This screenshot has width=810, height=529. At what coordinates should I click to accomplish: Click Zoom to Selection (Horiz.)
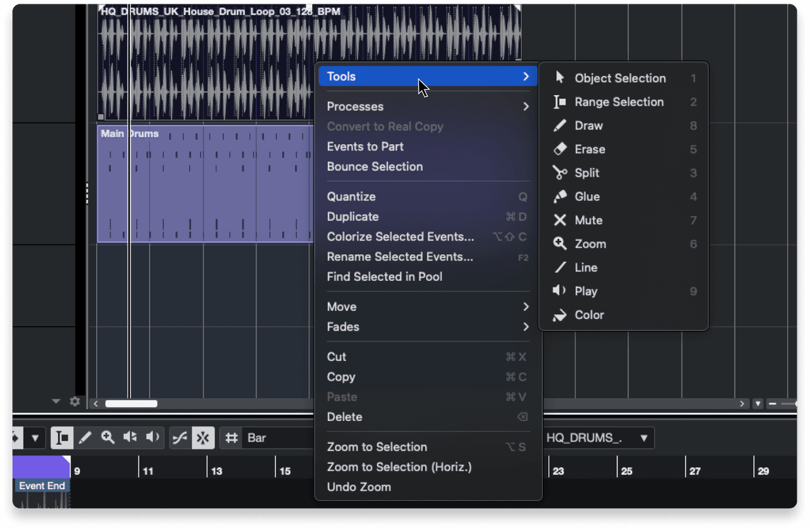[x=399, y=467]
